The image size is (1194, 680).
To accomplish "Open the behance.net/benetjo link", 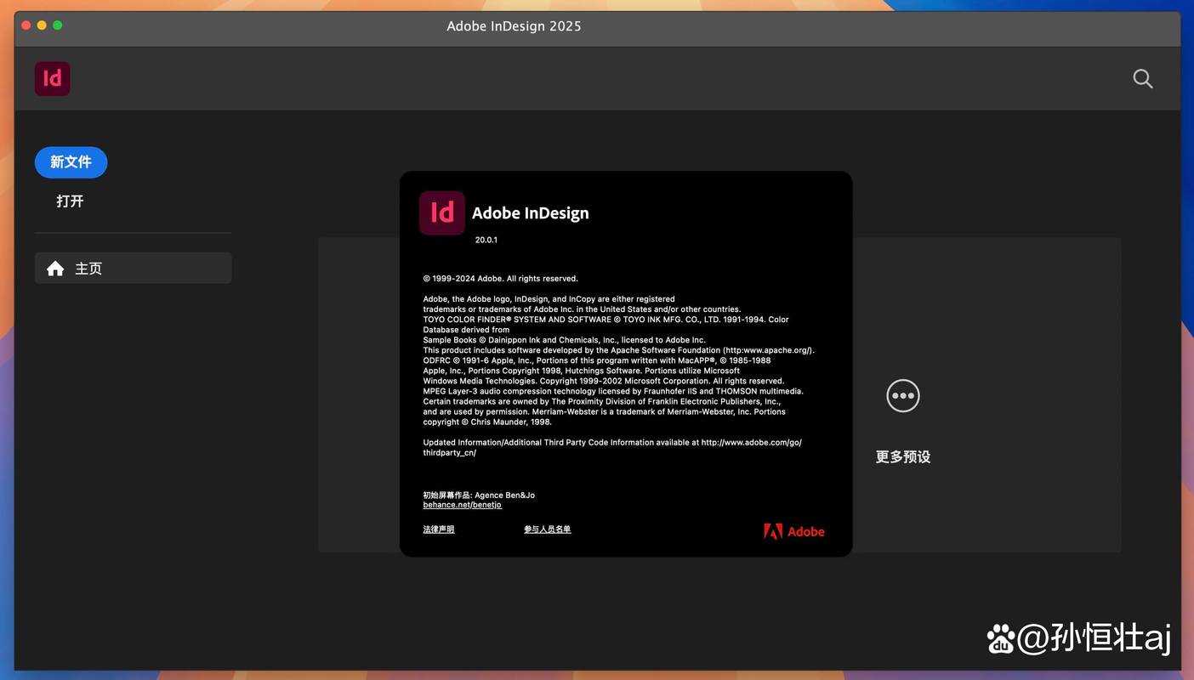I will coord(463,505).
